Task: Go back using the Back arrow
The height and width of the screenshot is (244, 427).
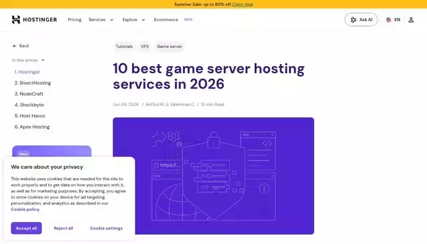Action: tap(21, 46)
